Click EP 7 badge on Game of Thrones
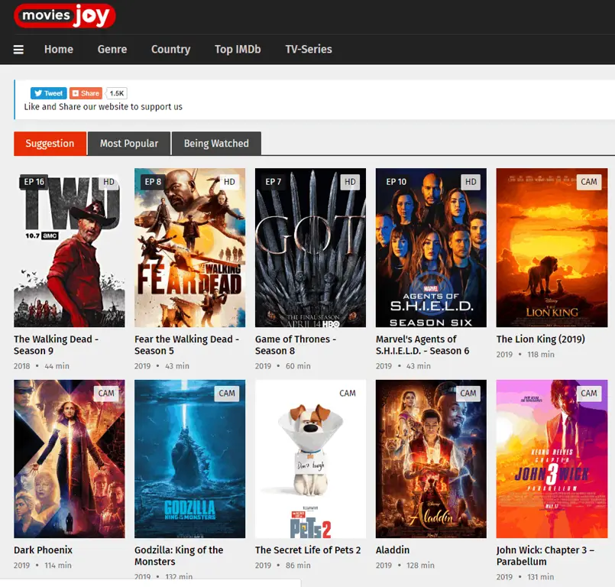615x587 pixels. coord(273,182)
